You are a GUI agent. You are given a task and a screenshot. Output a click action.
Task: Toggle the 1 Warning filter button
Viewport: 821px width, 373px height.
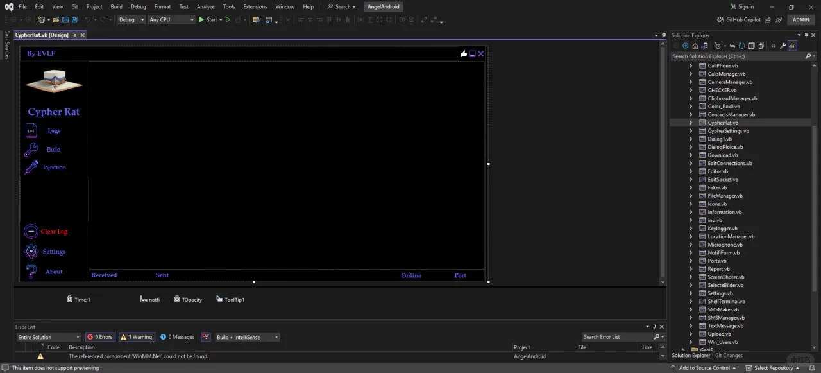(x=136, y=337)
